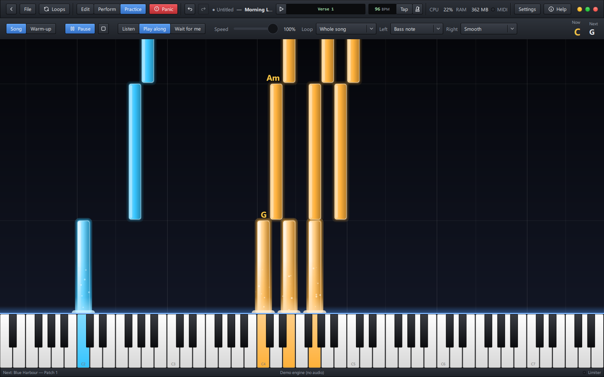Open the Loop range Whole song dropdown
Viewport: 604px width, 377px height.
click(x=346, y=29)
